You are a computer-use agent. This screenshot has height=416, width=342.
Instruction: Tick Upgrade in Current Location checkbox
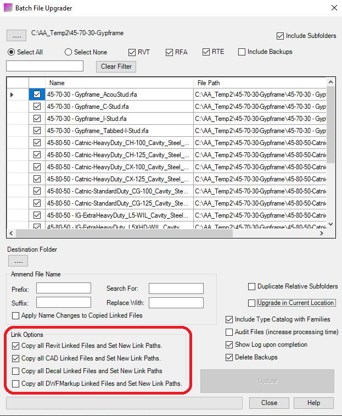click(x=251, y=303)
